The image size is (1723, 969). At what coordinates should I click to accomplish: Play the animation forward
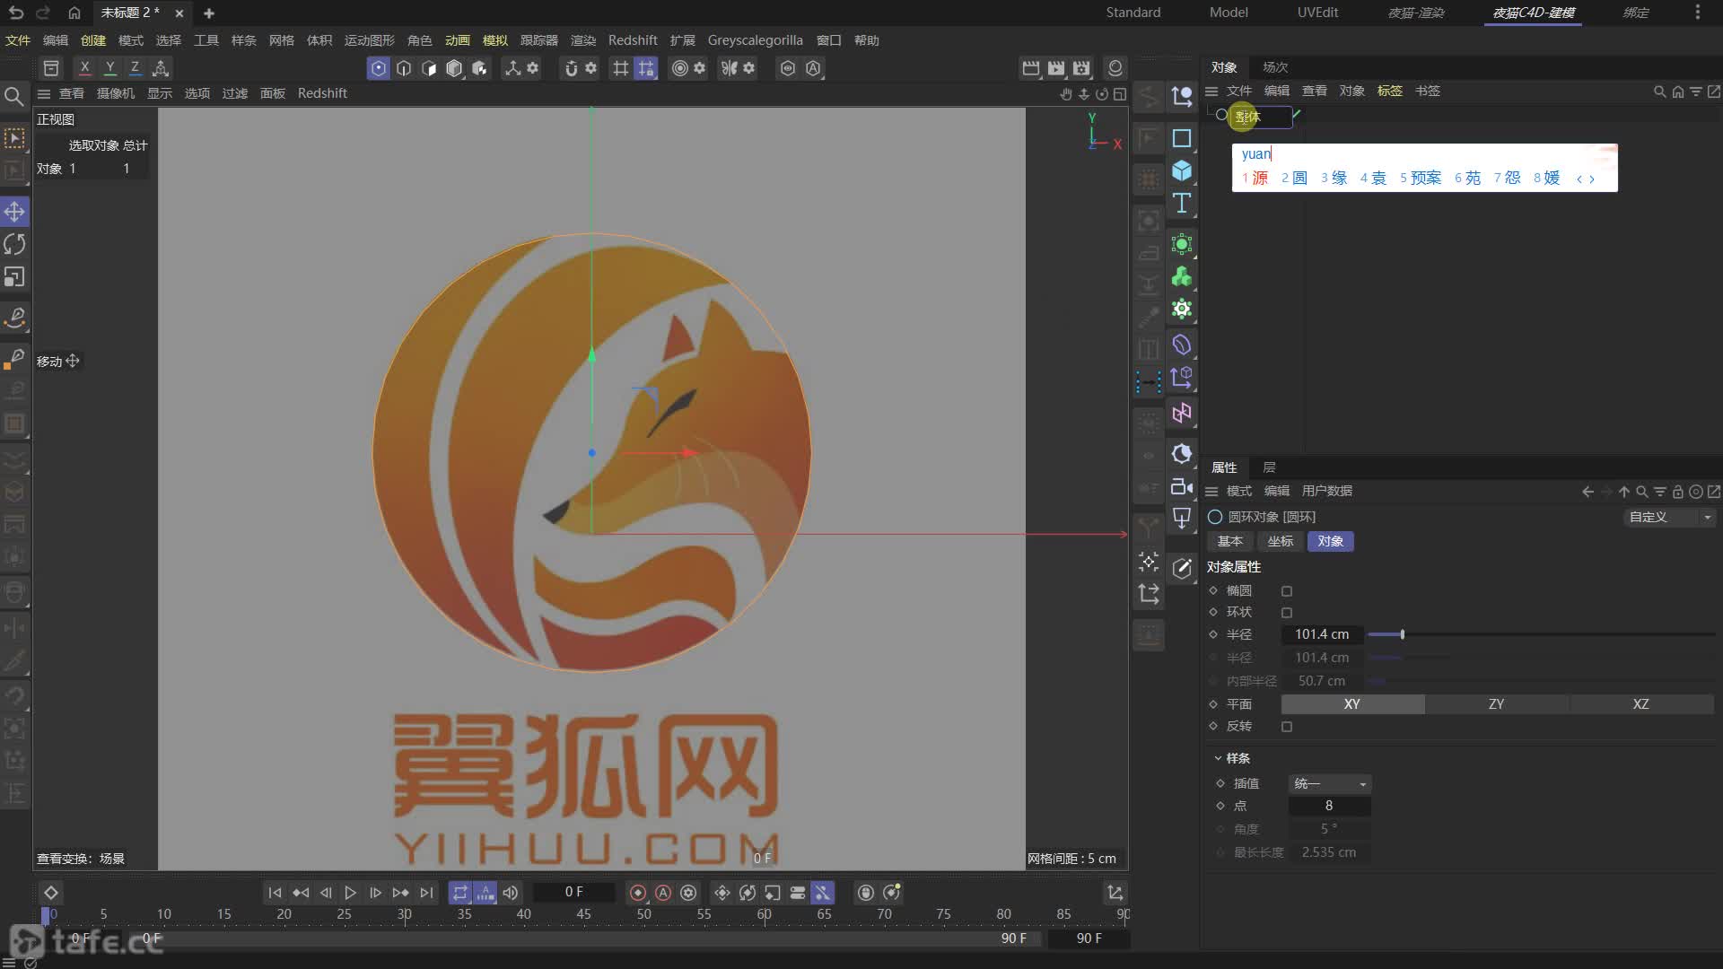point(351,893)
